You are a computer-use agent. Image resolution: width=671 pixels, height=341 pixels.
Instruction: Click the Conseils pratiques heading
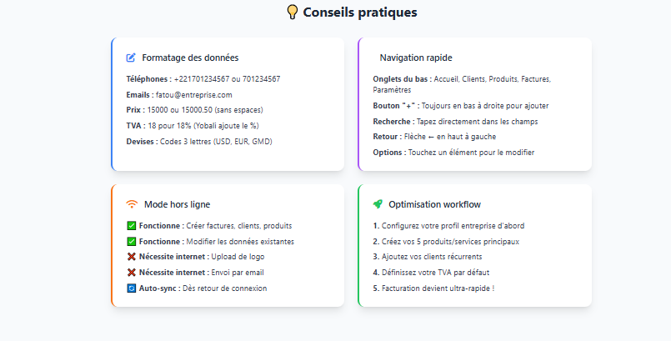coord(360,13)
